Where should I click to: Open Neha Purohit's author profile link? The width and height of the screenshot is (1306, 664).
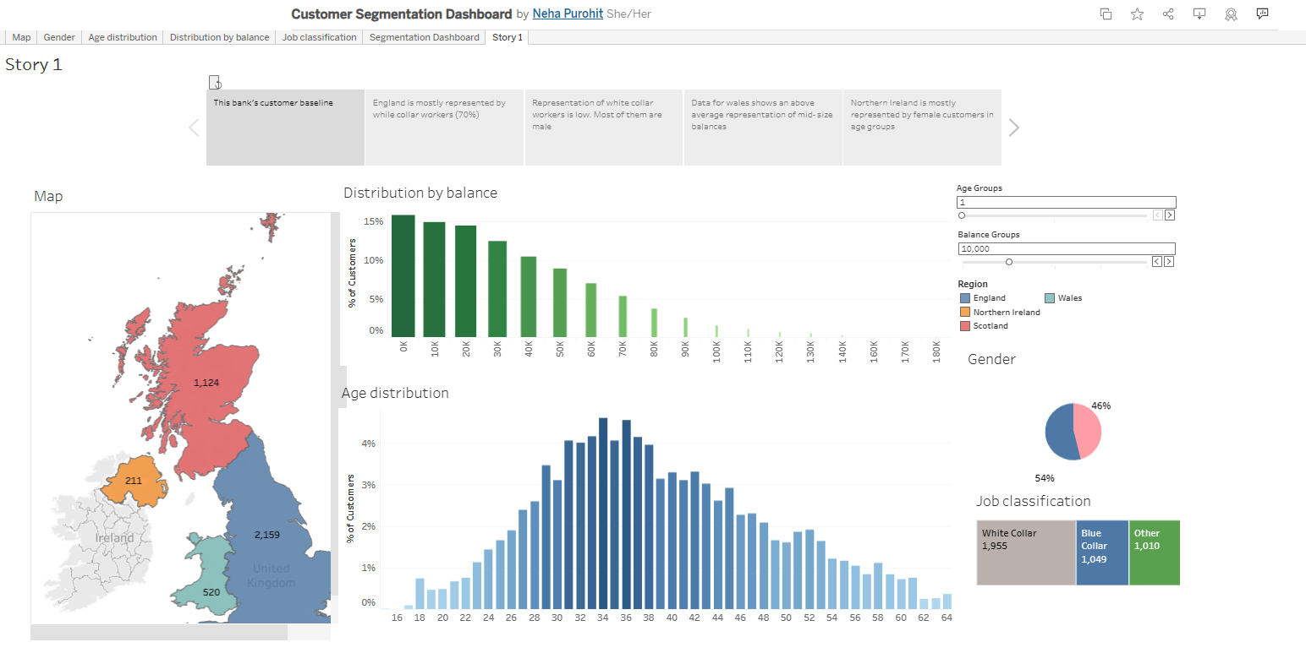point(568,14)
